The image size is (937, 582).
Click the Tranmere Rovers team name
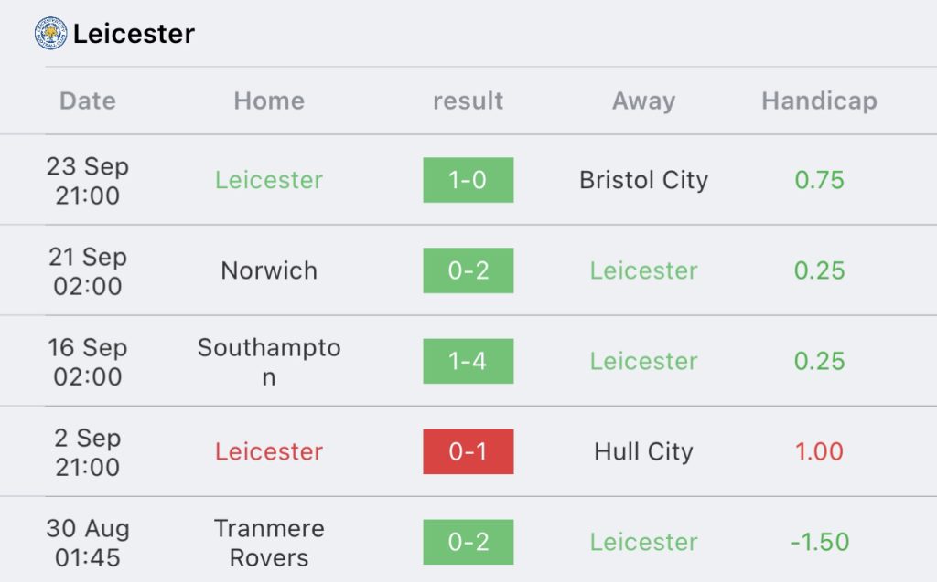tap(269, 543)
